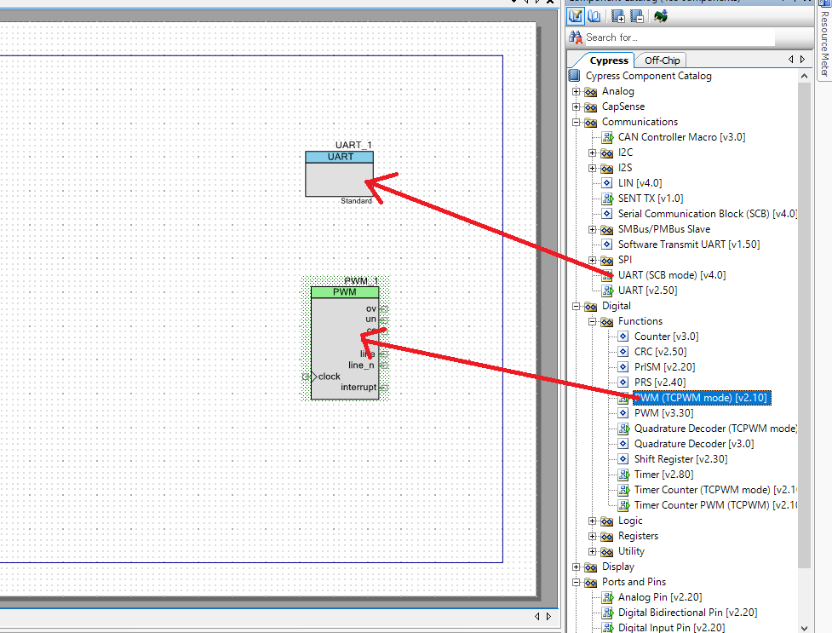Select the LIN [v4.0] component icon

click(607, 183)
